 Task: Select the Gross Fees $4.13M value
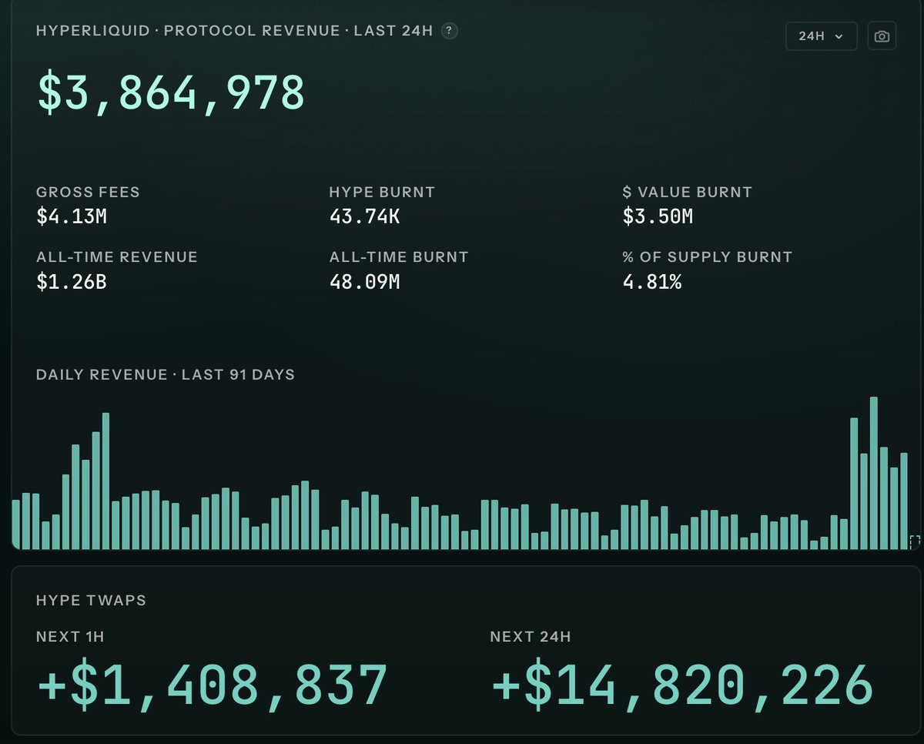72,217
